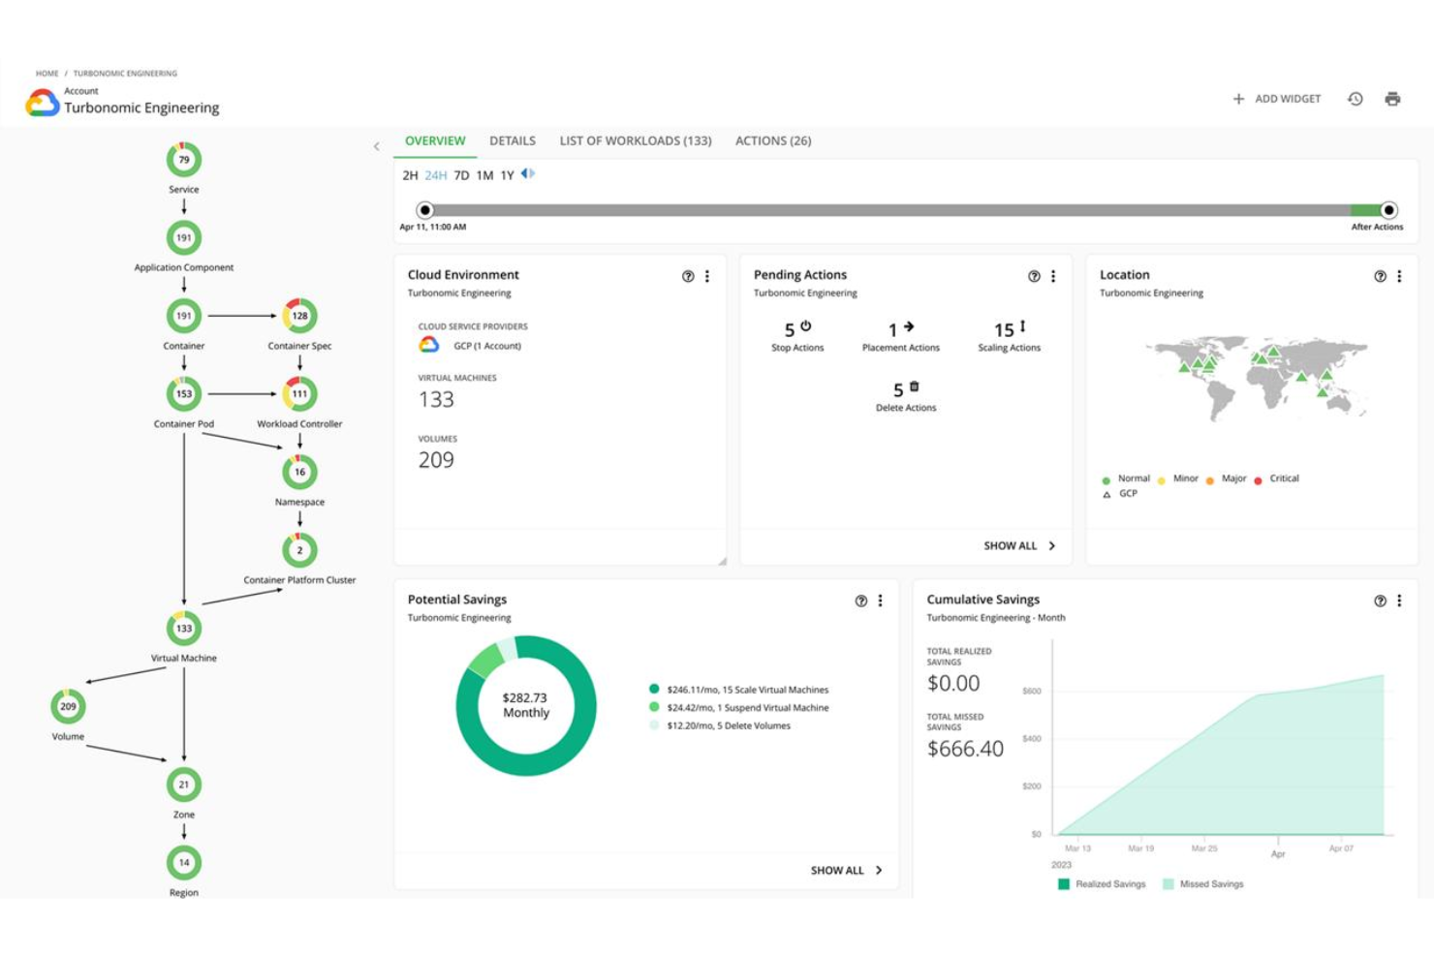This screenshot has width=1434, height=956.
Task: Switch to the Overview tab
Action: pyautogui.click(x=435, y=140)
